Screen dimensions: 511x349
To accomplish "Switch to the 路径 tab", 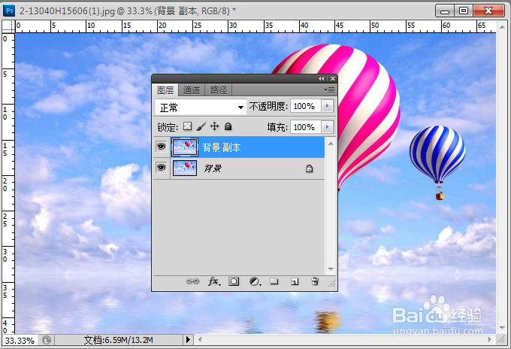I will (x=219, y=90).
